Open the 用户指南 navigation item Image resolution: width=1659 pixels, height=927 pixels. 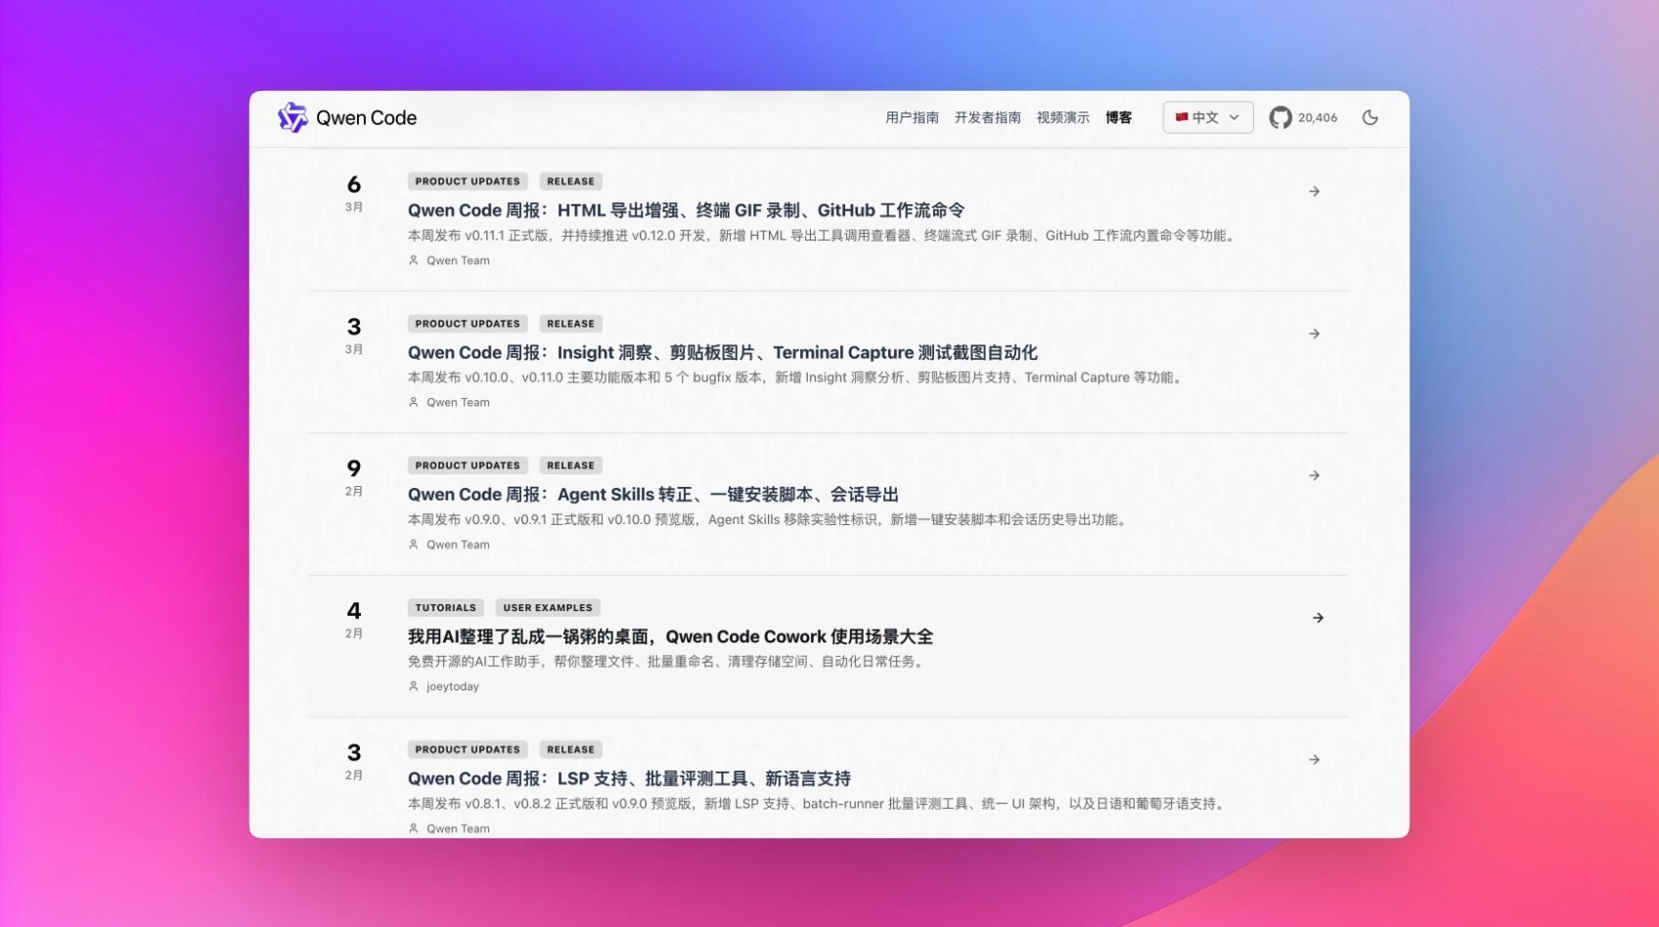click(x=912, y=117)
